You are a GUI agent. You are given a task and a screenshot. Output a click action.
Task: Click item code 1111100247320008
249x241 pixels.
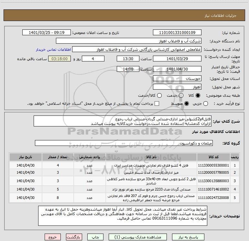coord(213,198)
